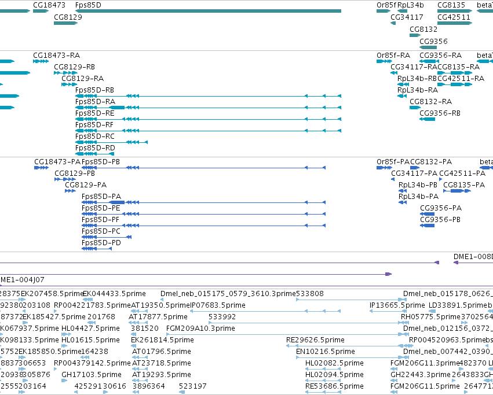Screen dimensions: 493x395
Task: Select protein CG8135-PA
Action: pos(464,185)
